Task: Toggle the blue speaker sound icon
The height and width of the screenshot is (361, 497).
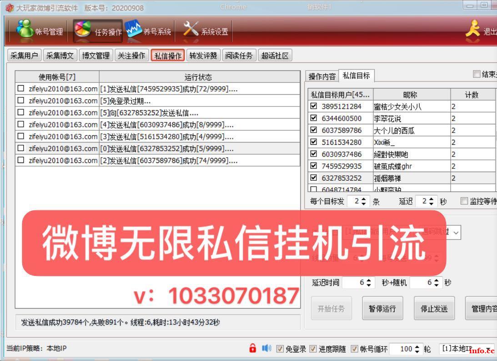Action: point(266,348)
